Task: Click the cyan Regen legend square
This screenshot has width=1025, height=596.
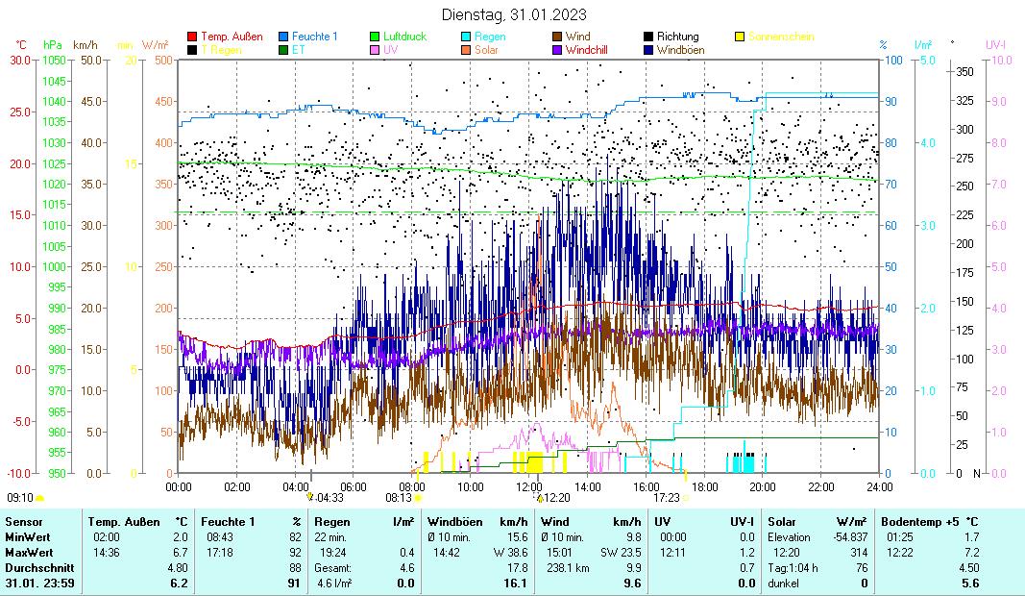Action: tap(466, 37)
